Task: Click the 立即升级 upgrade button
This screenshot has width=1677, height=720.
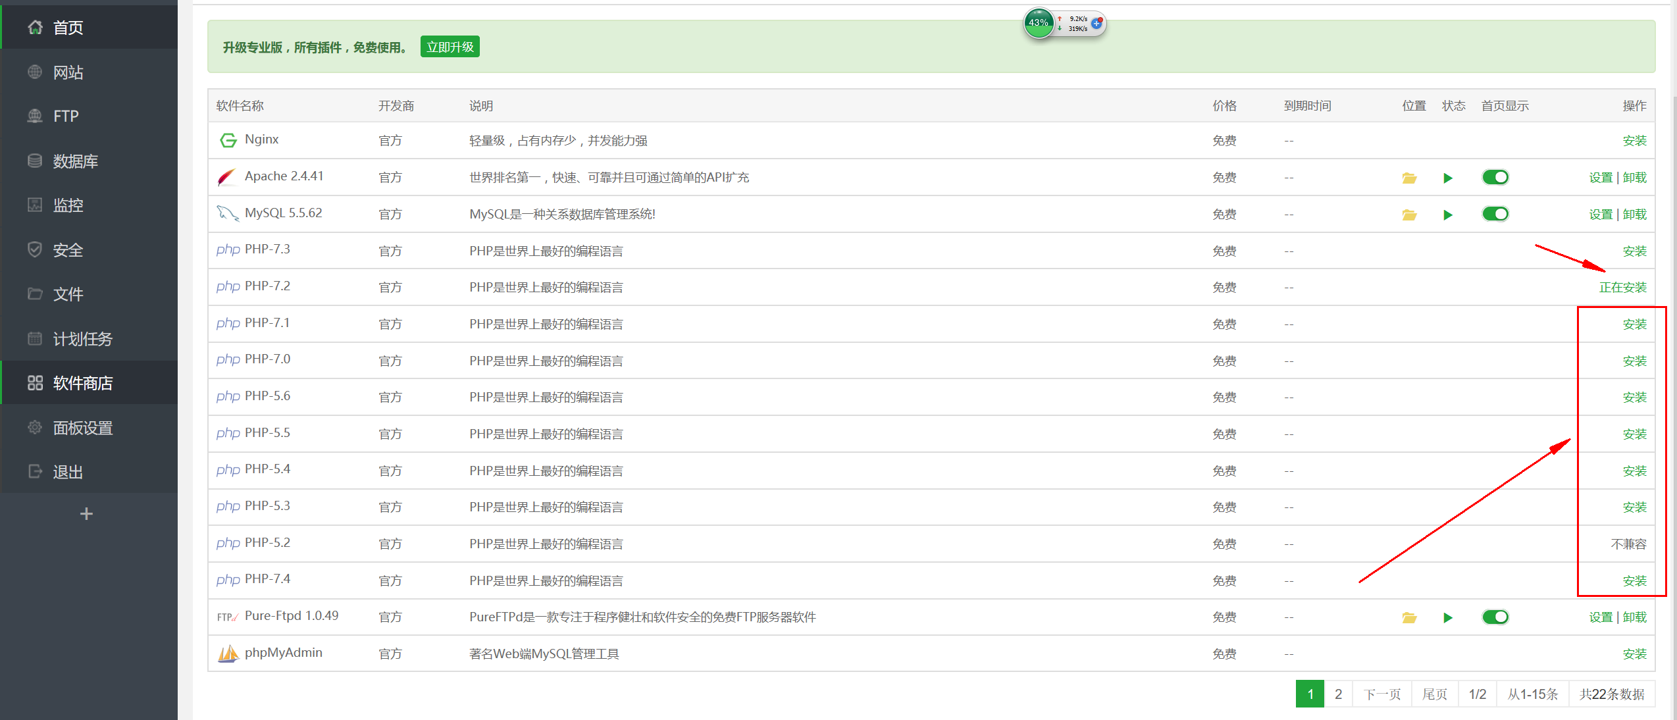Action: 450,47
